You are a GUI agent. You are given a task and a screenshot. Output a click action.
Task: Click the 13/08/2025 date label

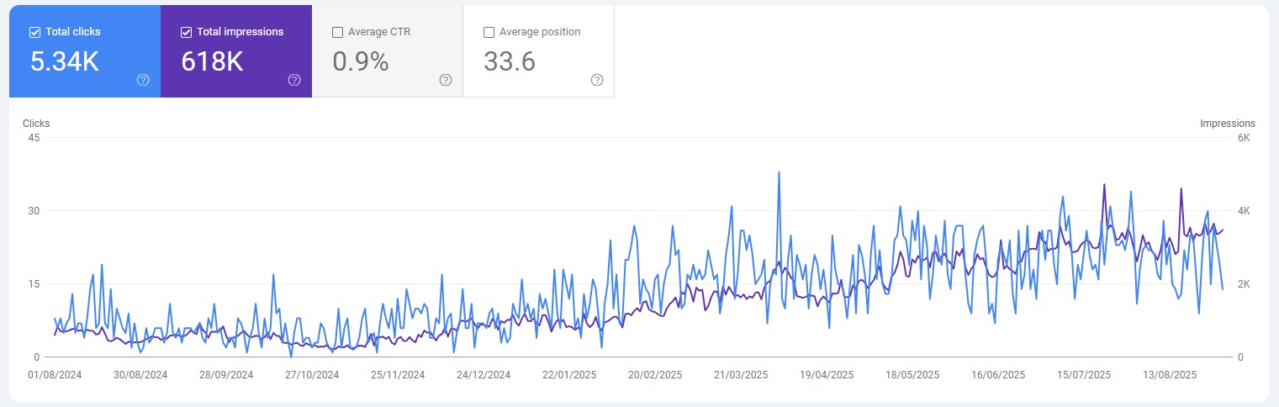point(1170,375)
